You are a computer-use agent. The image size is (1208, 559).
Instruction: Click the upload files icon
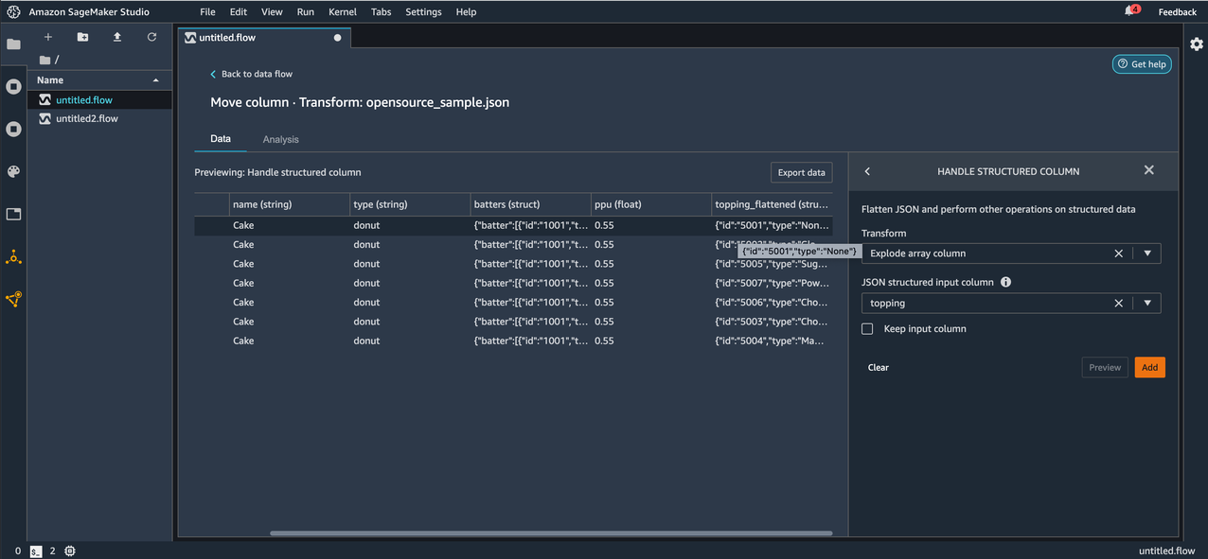pyautogui.click(x=117, y=37)
